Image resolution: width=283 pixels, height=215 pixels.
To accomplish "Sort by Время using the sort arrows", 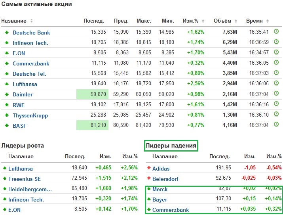I will point(267,21).
